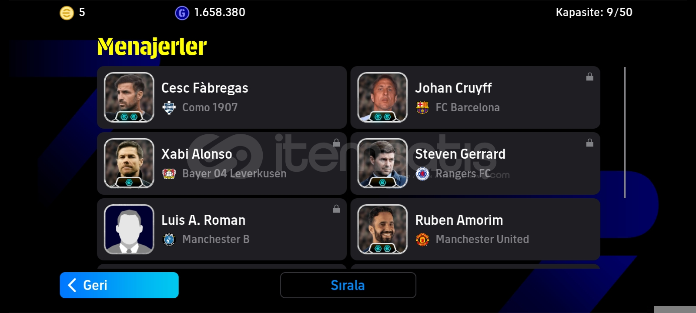Open Xabi Alonso's portrait thumbnail
This screenshot has height=313, width=696.
tap(129, 163)
